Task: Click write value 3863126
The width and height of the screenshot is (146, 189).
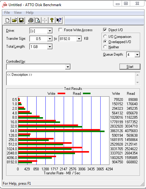Action: 116,131
